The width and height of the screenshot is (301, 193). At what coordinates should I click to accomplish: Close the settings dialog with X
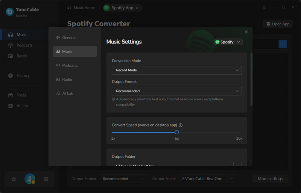[246, 32]
